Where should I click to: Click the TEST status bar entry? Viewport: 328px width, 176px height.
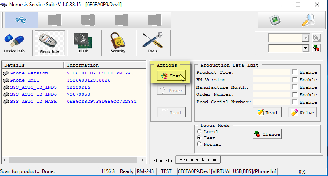point(166,171)
